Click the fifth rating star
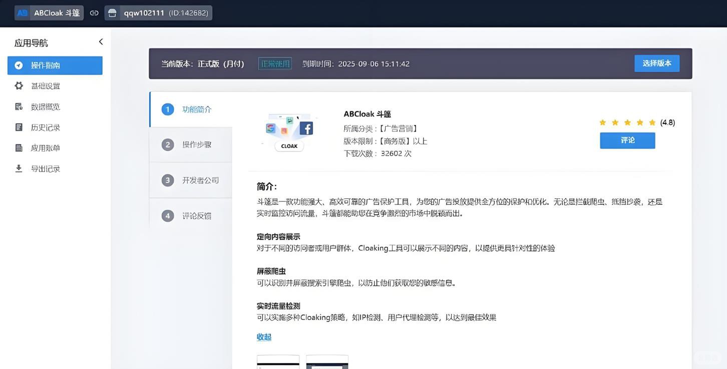The image size is (727, 369). pos(652,122)
